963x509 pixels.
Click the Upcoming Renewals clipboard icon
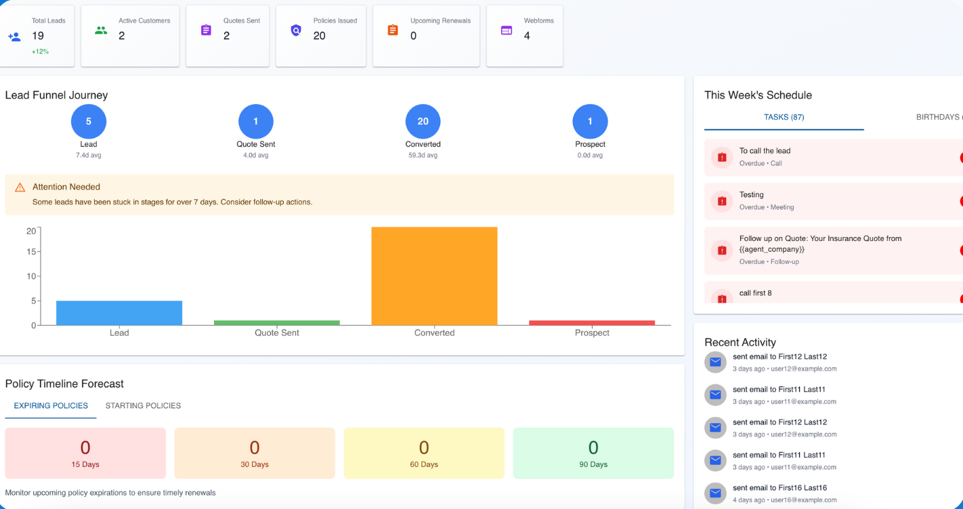[x=393, y=30]
